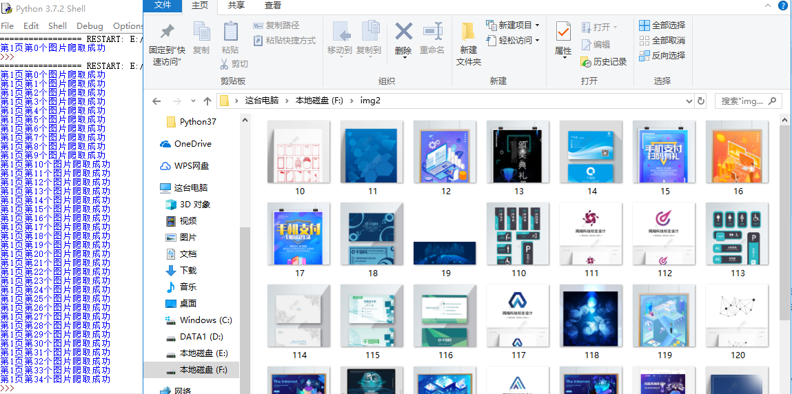Open the recent locations dropdown chevron
This screenshot has height=394, width=792.
(194, 101)
